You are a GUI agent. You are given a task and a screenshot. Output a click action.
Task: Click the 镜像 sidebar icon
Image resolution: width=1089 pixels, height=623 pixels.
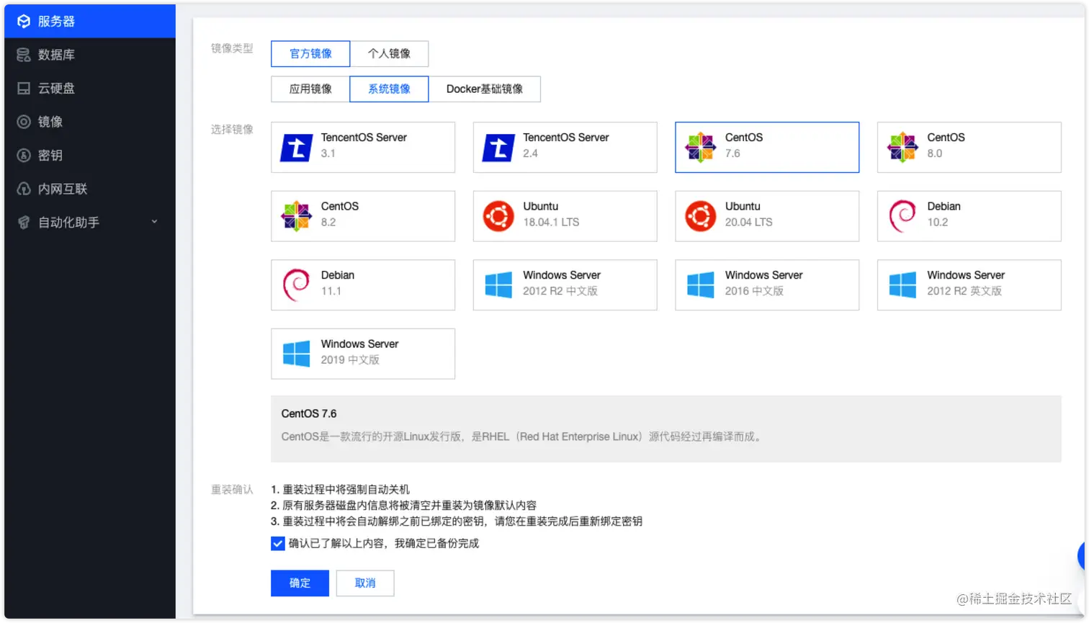pos(24,122)
